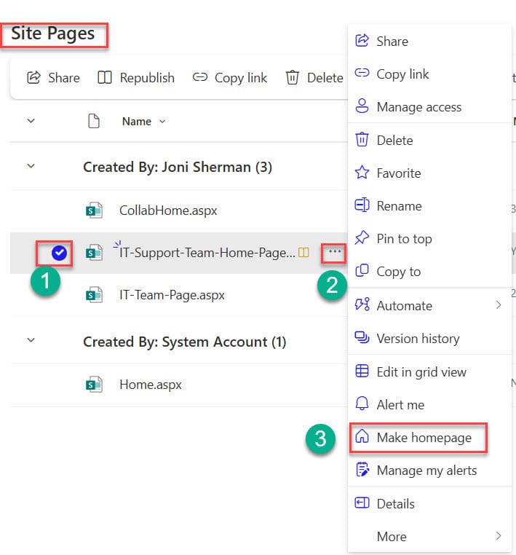516x555 pixels.
Task: Click the CollabHome.aspx SharePoint page icon
Action: (94, 210)
